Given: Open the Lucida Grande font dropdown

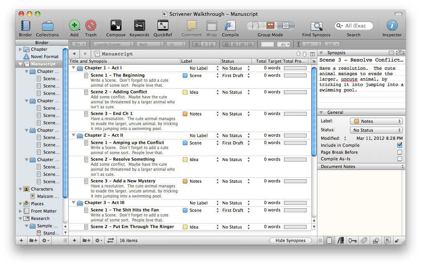Looking at the screenshot, I should tap(113, 45).
